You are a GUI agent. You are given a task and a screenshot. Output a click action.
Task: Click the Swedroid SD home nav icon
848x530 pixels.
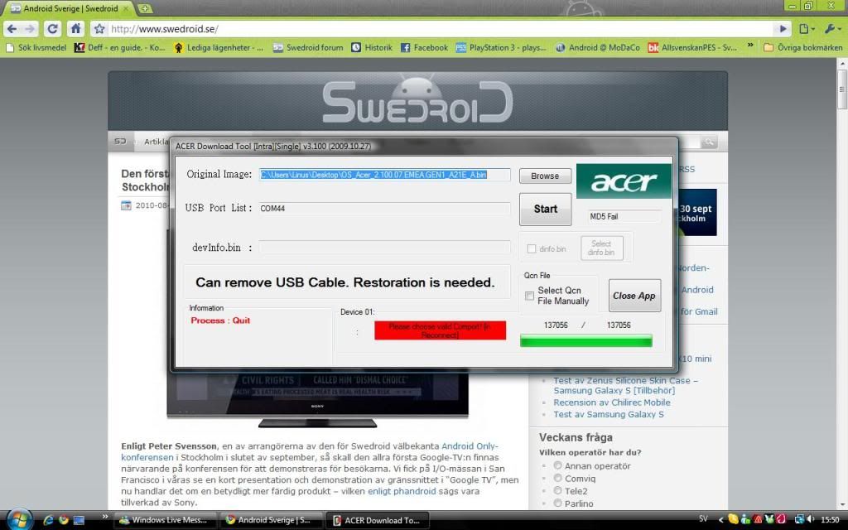pos(120,141)
